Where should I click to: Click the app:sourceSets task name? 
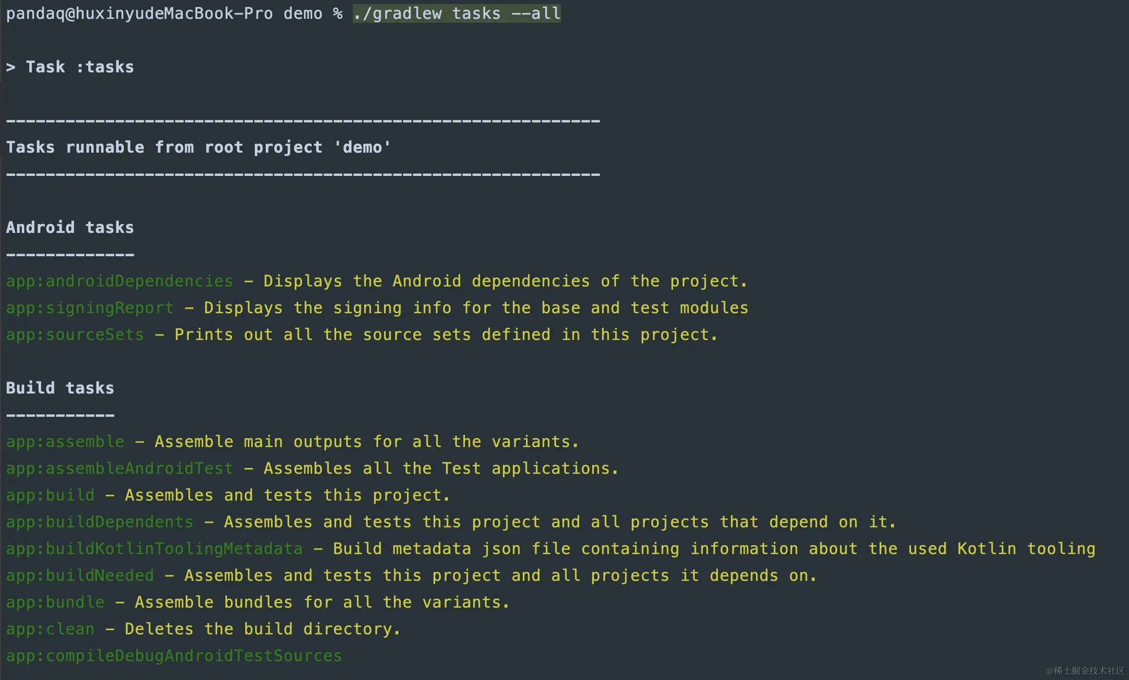click(x=75, y=335)
